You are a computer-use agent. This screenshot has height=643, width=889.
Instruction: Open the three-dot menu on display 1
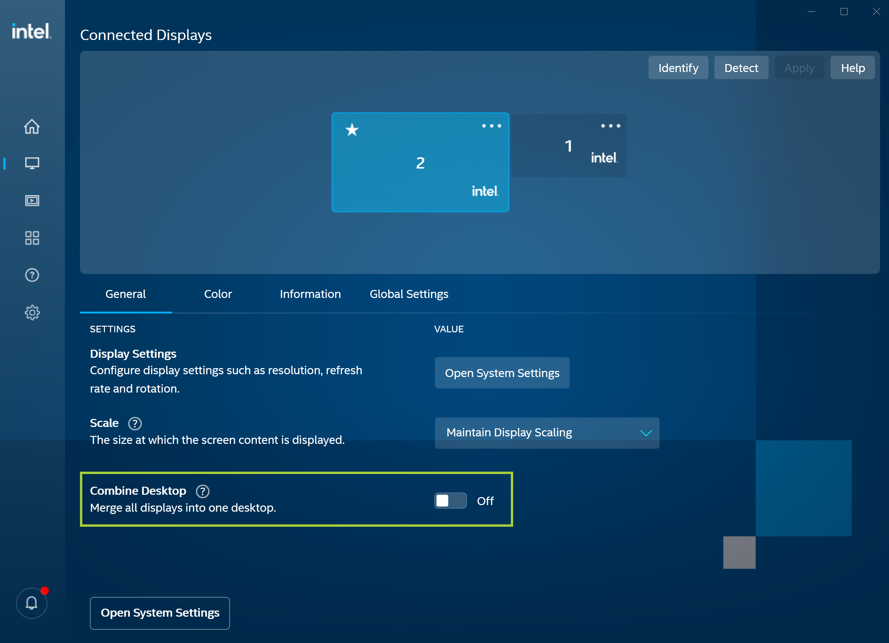pos(611,126)
